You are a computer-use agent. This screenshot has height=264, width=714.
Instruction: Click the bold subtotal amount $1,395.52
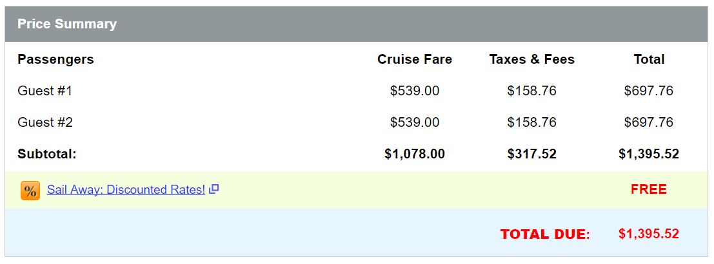coord(649,154)
